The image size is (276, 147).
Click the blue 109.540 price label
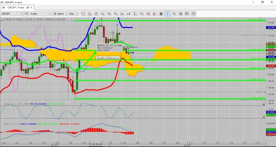pos(271,57)
